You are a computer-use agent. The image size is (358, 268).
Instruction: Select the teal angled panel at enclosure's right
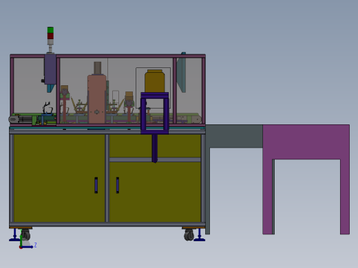pyautogui.click(x=182, y=75)
